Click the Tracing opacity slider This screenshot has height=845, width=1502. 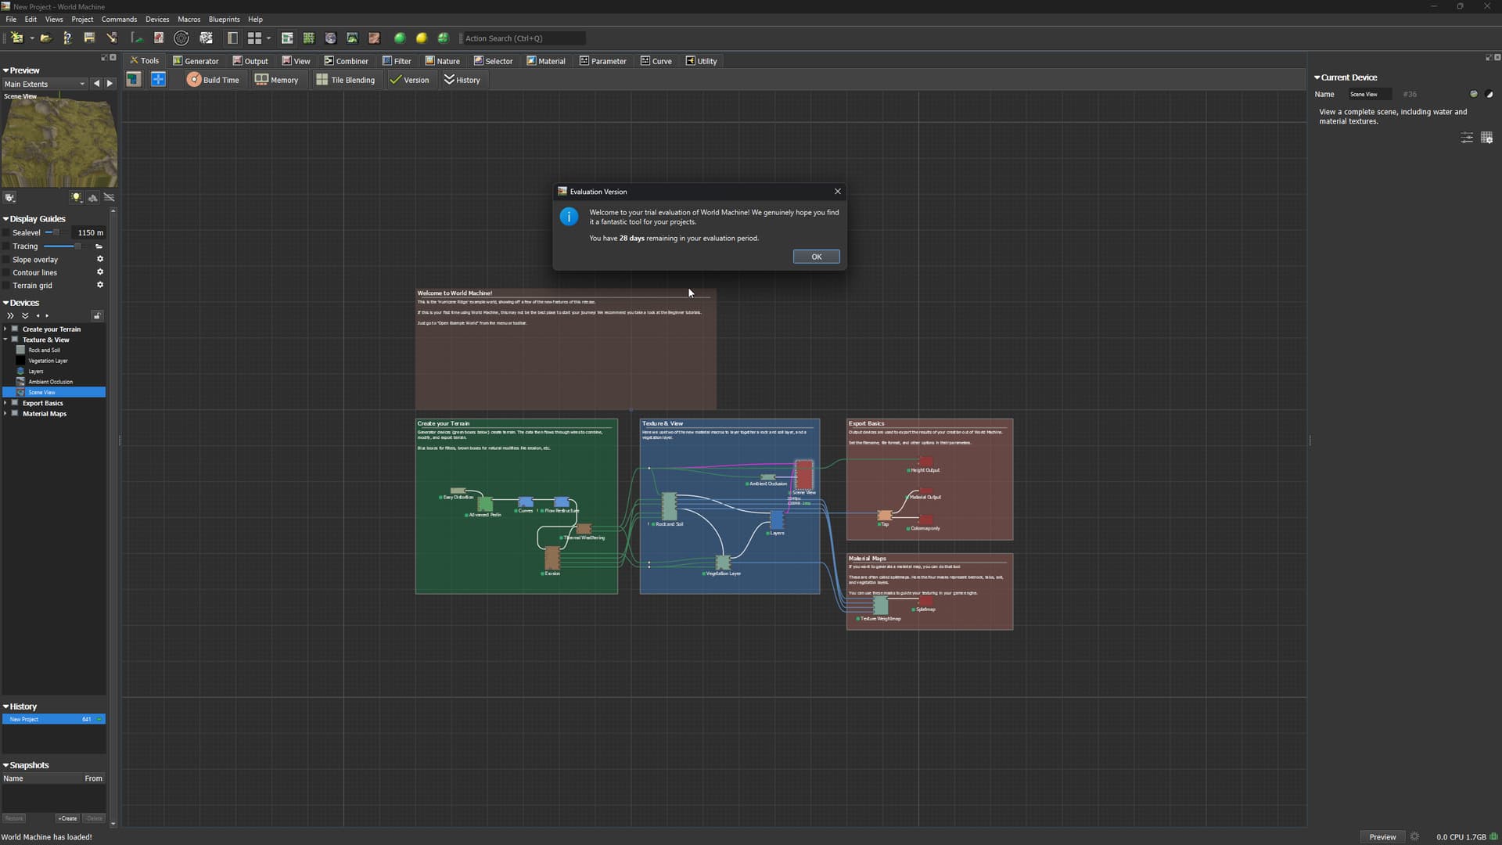[x=63, y=246]
